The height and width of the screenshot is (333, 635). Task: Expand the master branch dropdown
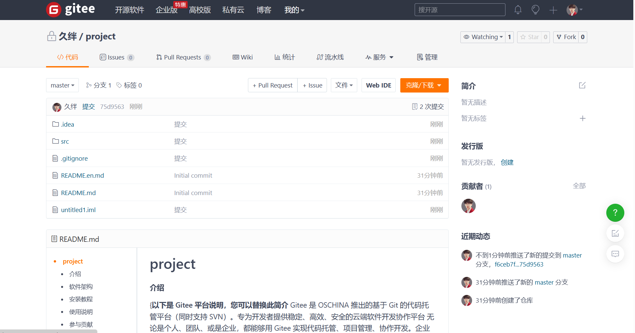click(62, 86)
